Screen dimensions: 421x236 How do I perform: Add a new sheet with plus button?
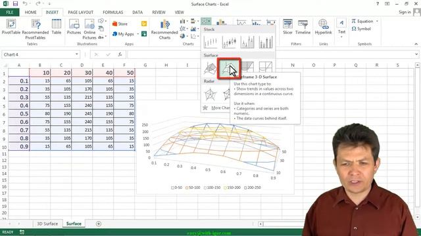99,224
